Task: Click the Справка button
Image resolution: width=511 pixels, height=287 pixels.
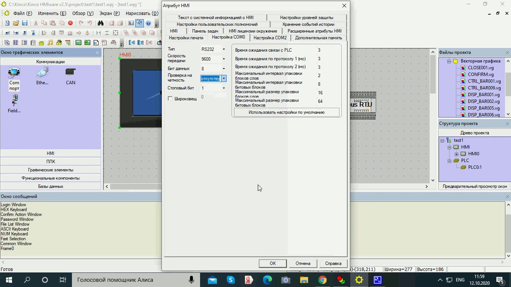Action: (x=333, y=263)
